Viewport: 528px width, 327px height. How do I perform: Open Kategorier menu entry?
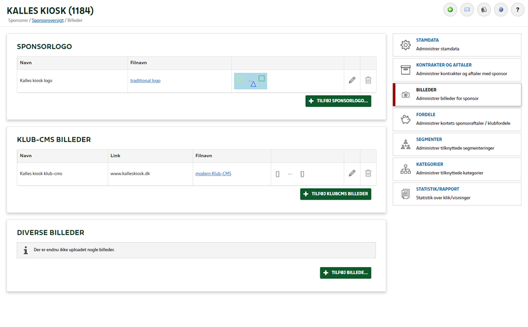pyautogui.click(x=457, y=169)
